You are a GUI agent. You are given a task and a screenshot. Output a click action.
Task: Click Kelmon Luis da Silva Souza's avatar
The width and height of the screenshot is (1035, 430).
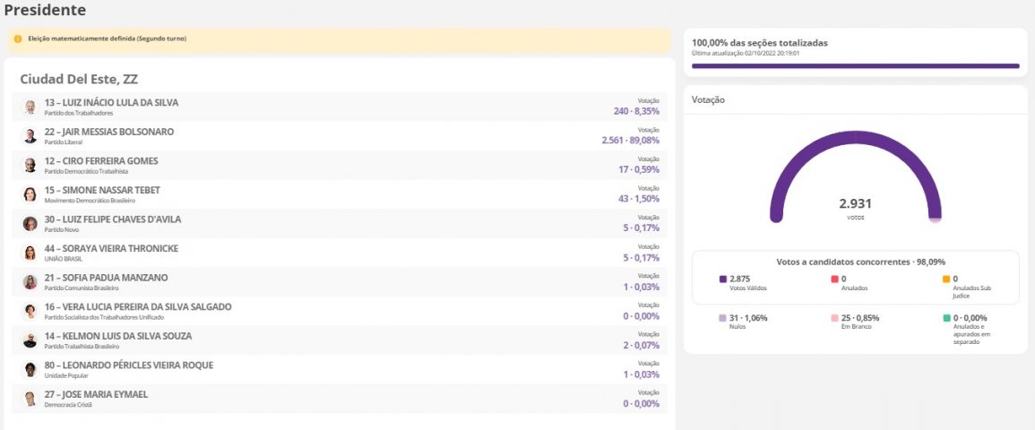click(x=30, y=340)
